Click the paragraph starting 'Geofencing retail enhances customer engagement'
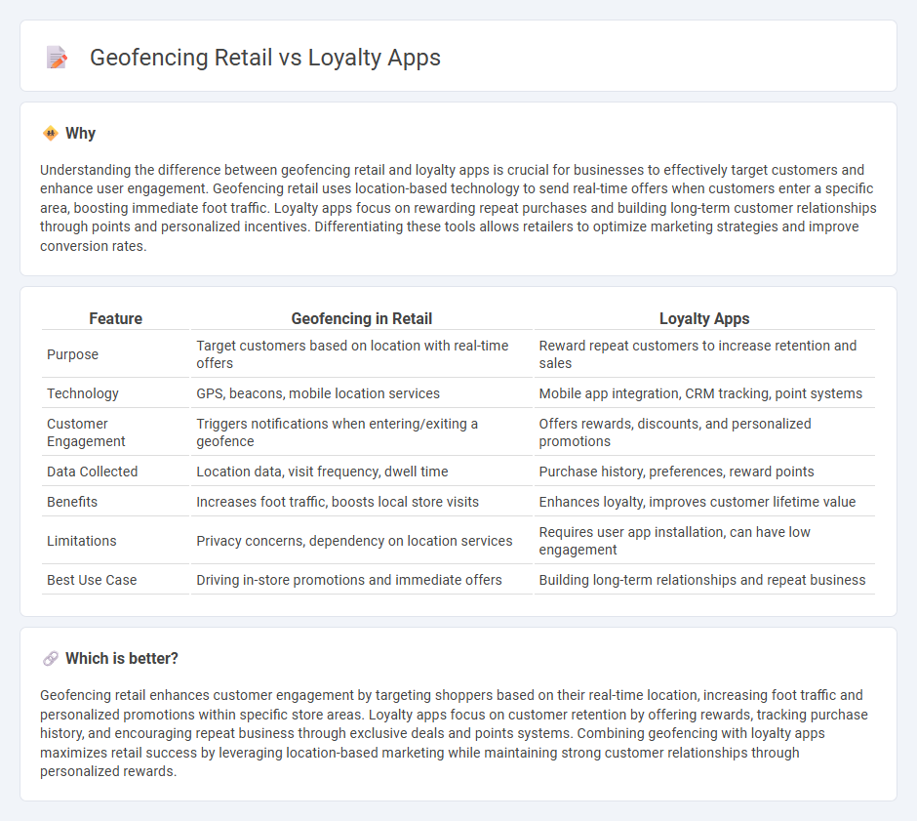Screen dimensions: 917x821 454,733
